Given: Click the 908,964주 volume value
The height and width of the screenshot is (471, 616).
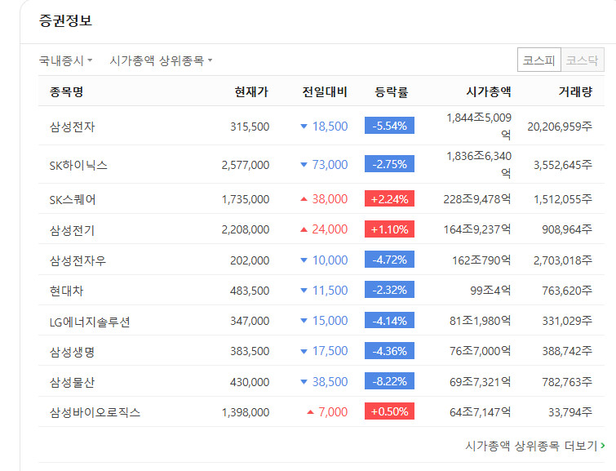Looking at the screenshot, I should tap(567, 229).
